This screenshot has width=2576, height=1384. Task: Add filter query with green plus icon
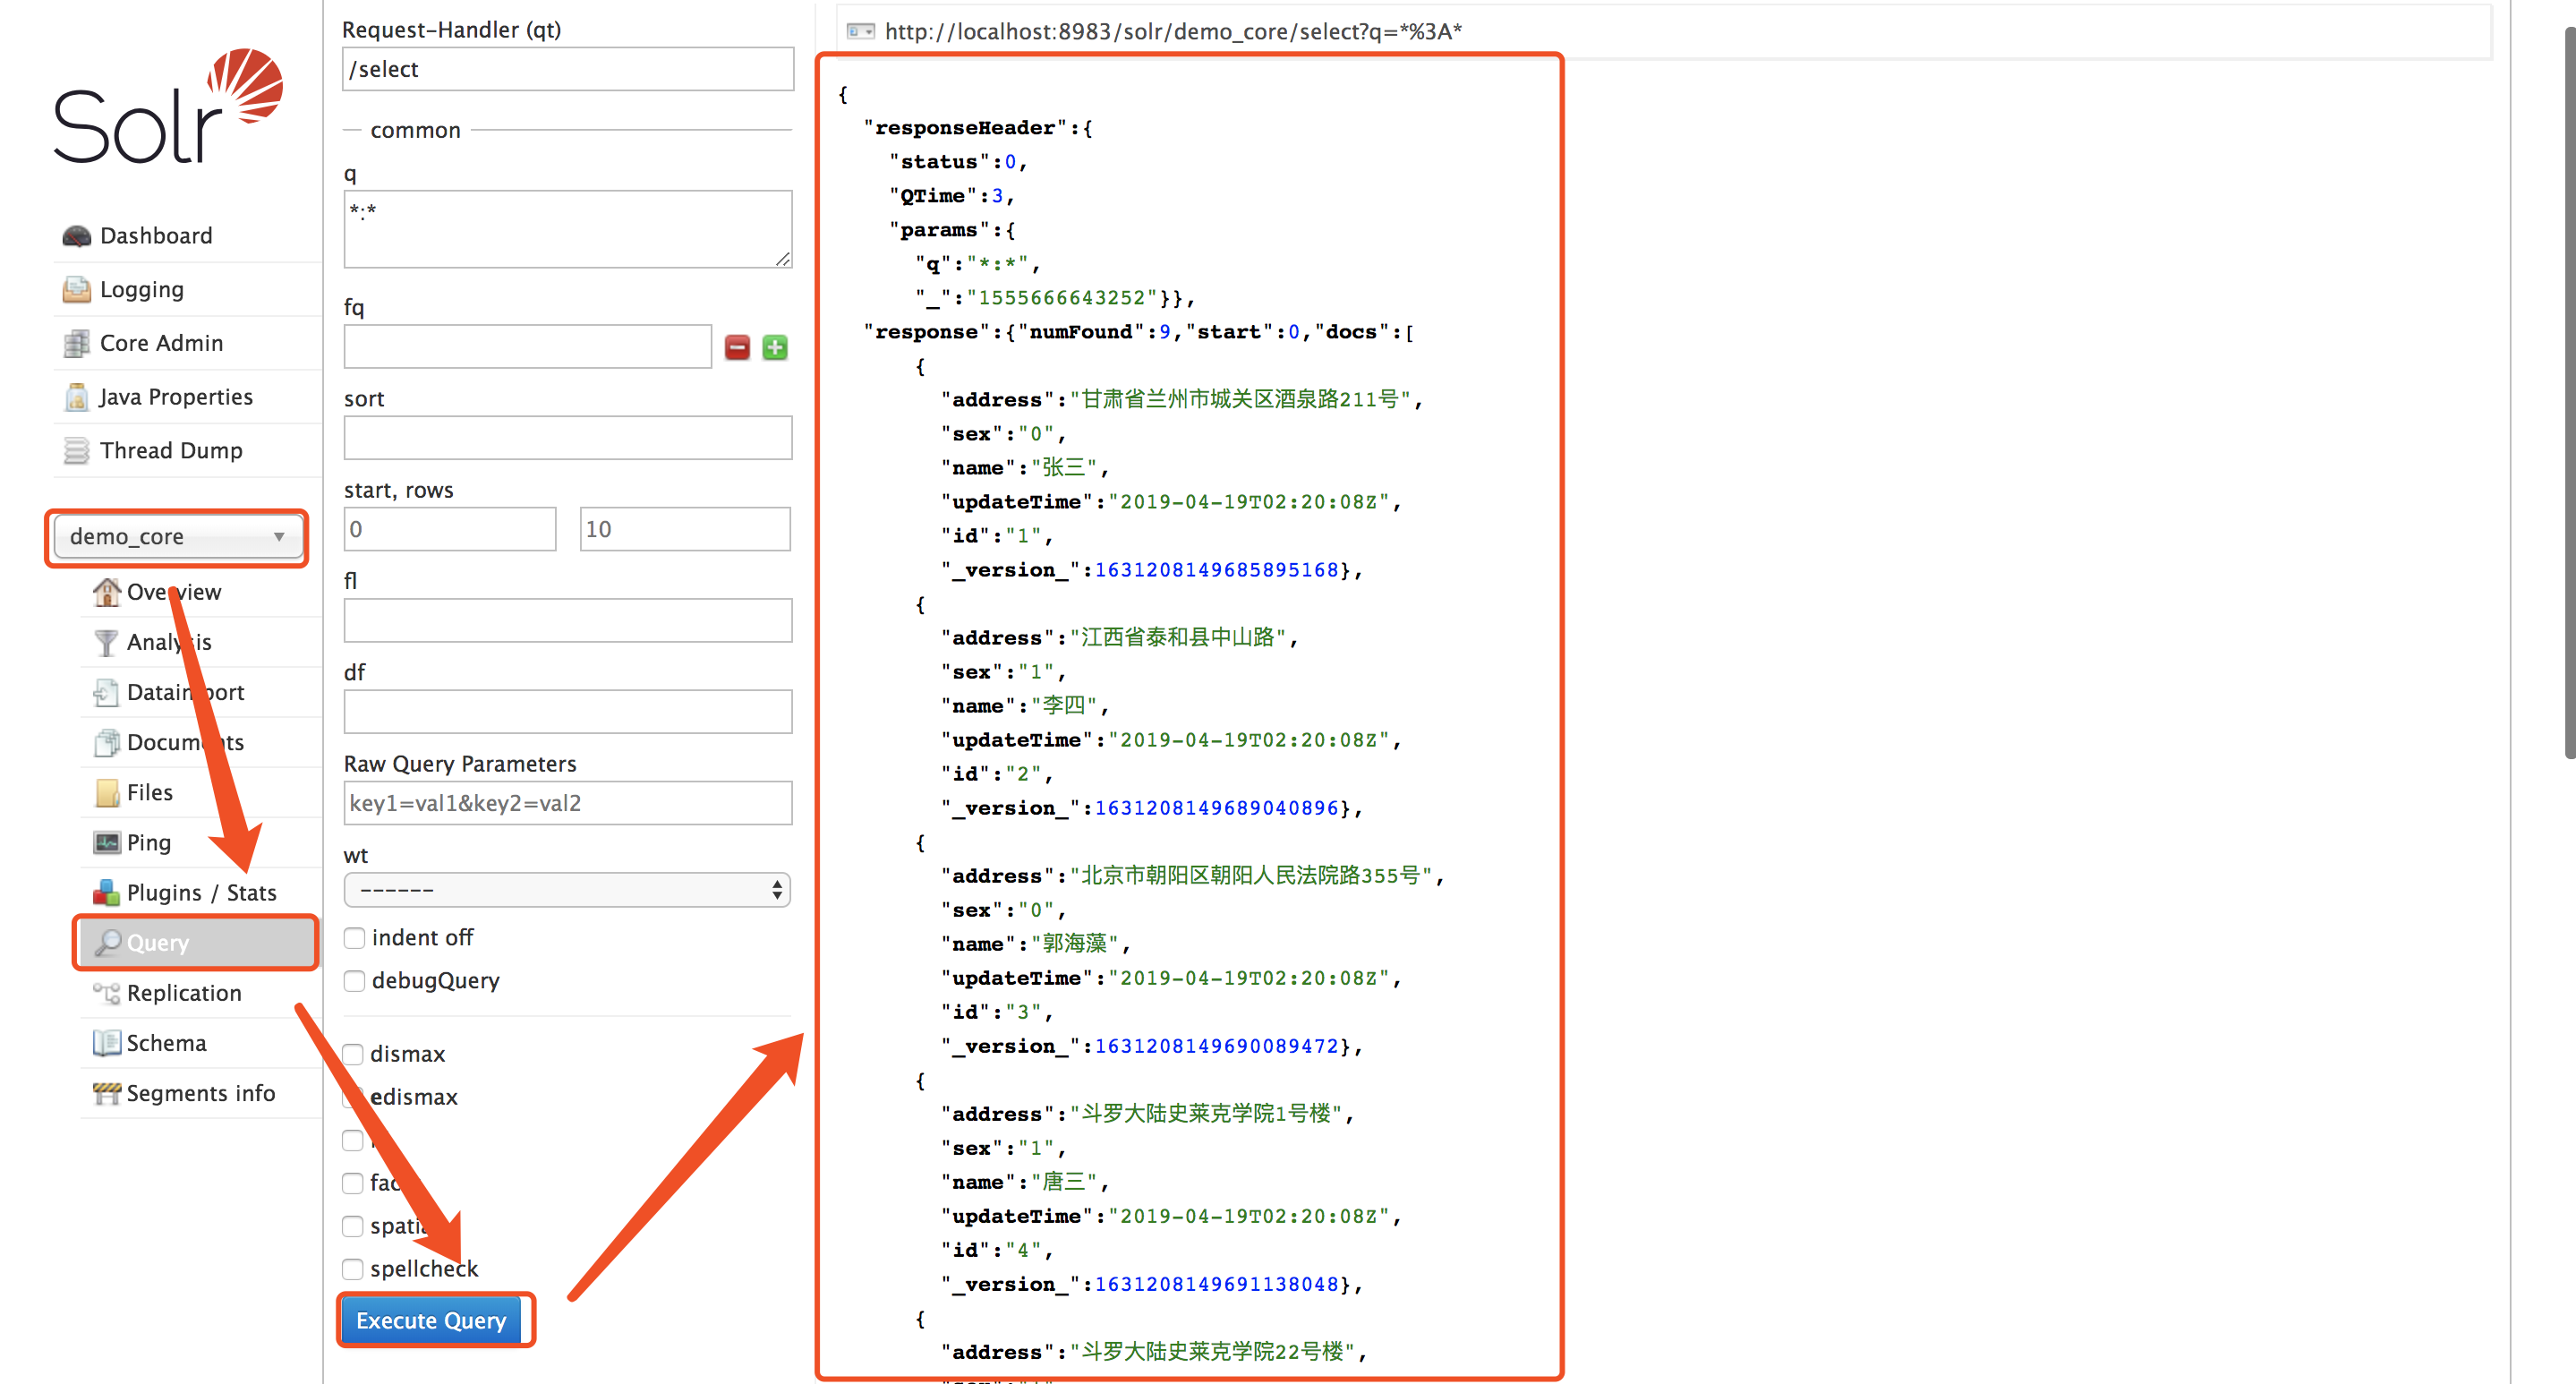(775, 348)
